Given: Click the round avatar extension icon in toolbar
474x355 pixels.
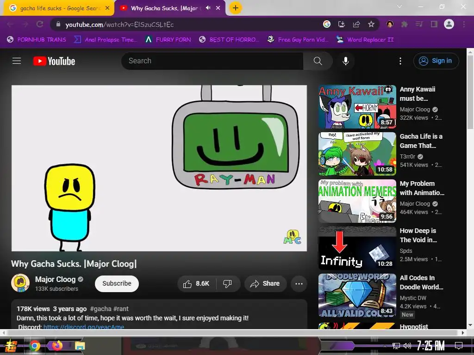Looking at the screenshot, I should click(x=390, y=24).
